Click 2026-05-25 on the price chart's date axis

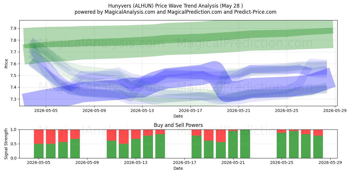(x=287, y=111)
